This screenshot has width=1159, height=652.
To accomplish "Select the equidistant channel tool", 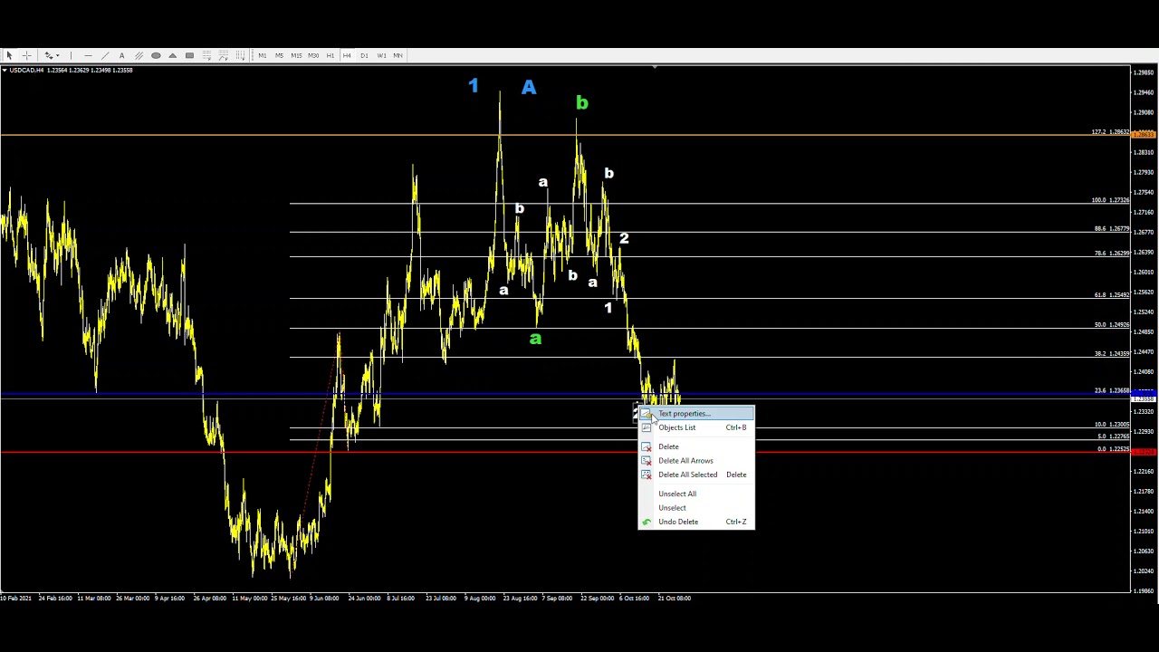I will (x=139, y=55).
